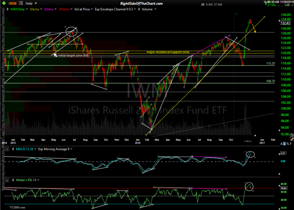
Task: Open the Wilder's RSI 14 dropdown arrow
Action: coord(38,180)
